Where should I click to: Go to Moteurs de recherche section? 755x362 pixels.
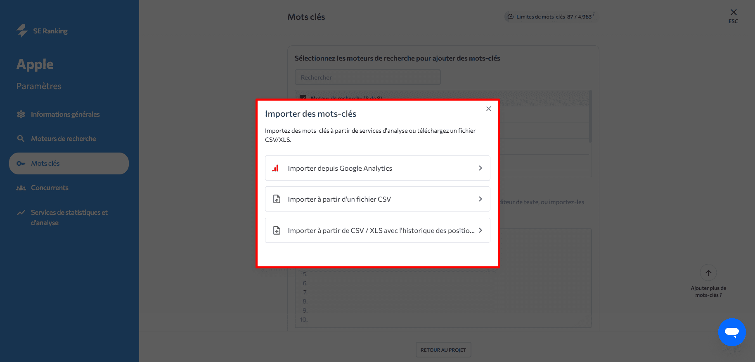(x=63, y=139)
